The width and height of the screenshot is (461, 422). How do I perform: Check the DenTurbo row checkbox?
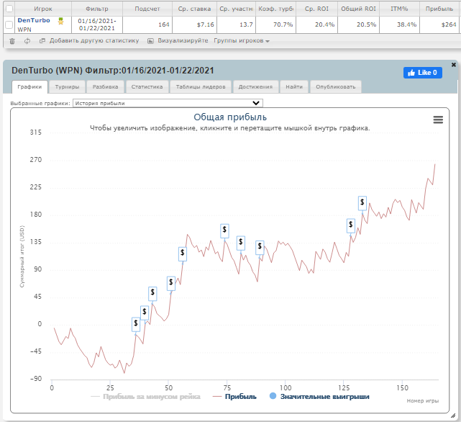coord(9,24)
